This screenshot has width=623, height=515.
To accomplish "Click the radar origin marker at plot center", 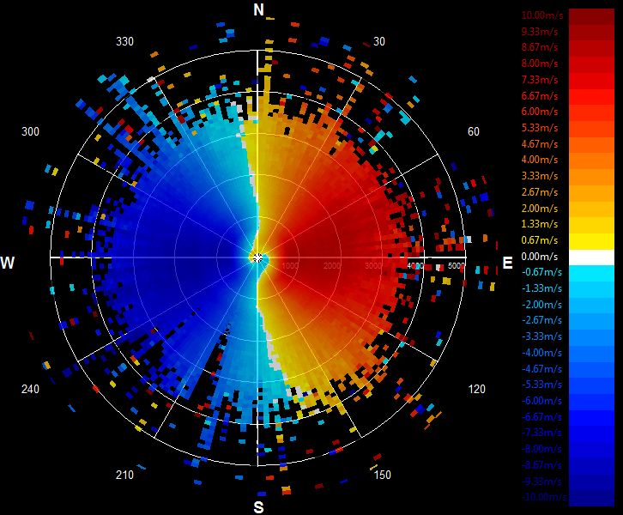I will [257, 257].
